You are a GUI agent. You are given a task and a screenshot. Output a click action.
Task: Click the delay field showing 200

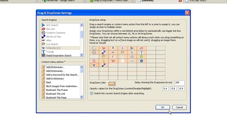179,82
